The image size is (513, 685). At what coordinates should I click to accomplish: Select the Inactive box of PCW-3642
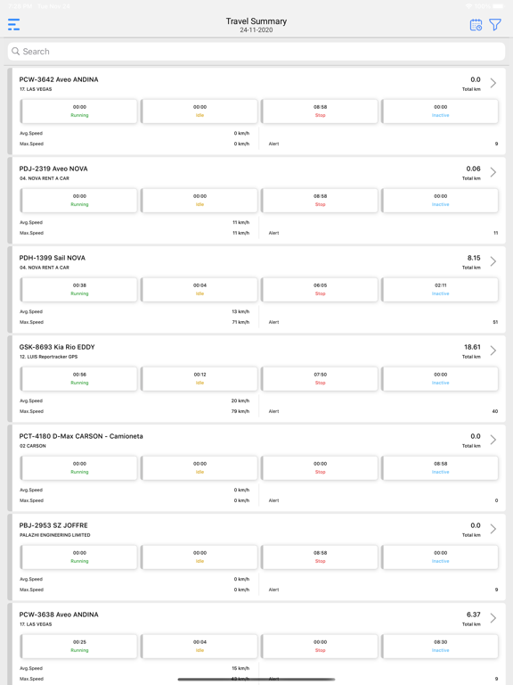pyautogui.click(x=440, y=111)
